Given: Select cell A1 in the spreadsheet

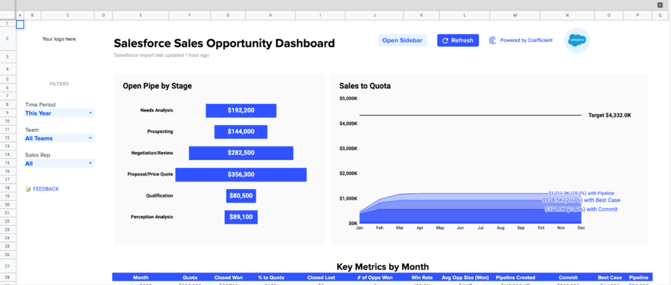Looking at the screenshot, I should 20,24.
